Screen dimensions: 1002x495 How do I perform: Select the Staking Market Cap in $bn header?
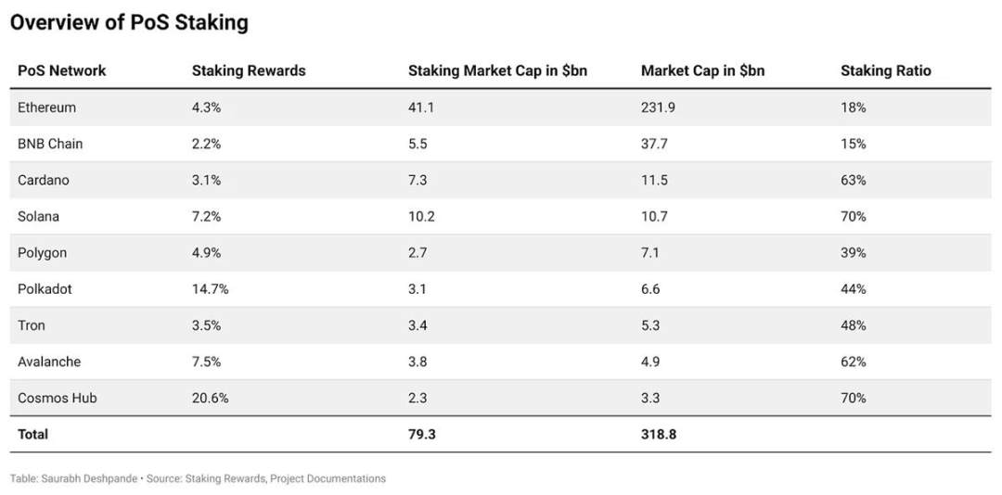coord(497,70)
